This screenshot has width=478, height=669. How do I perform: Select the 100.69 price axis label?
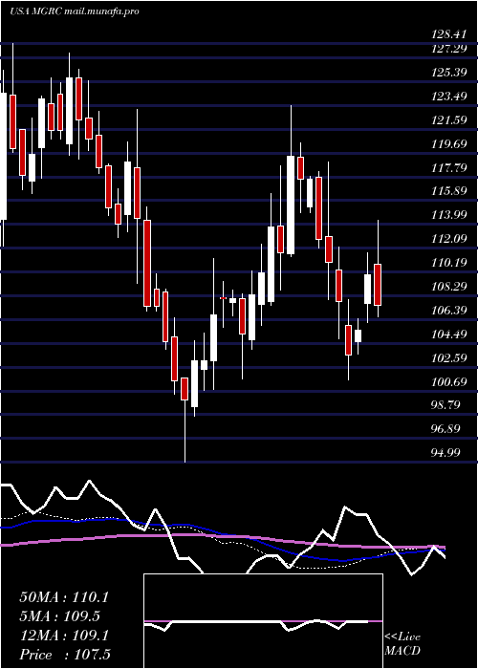coord(447,382)
